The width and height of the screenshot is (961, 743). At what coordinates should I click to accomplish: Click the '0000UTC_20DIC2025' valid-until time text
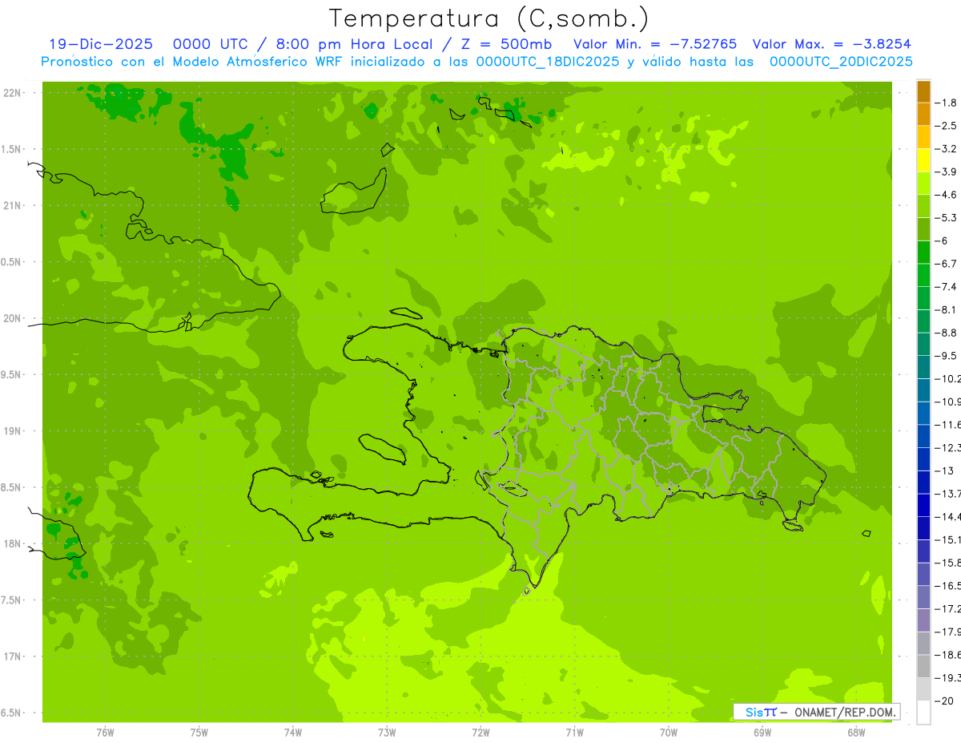point(841,62)
